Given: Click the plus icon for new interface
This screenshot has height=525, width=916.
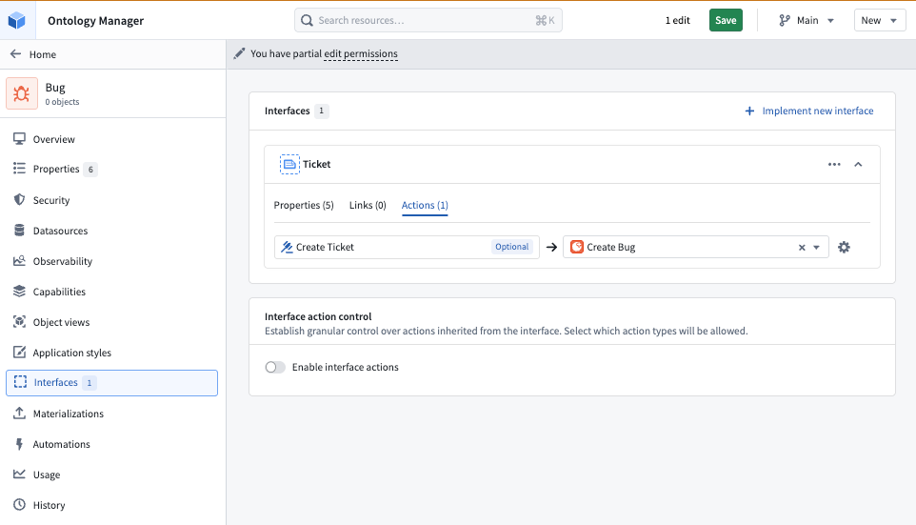Looking at the screenshot, I should coord(749,111).
